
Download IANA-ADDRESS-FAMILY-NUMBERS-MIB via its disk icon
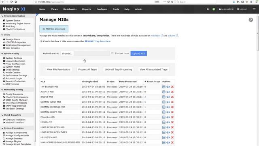click(163, 142)
